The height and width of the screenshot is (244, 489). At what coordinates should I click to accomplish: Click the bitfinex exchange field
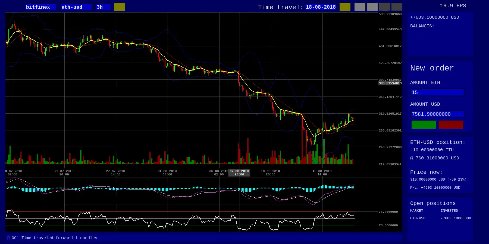pos(41,7)
